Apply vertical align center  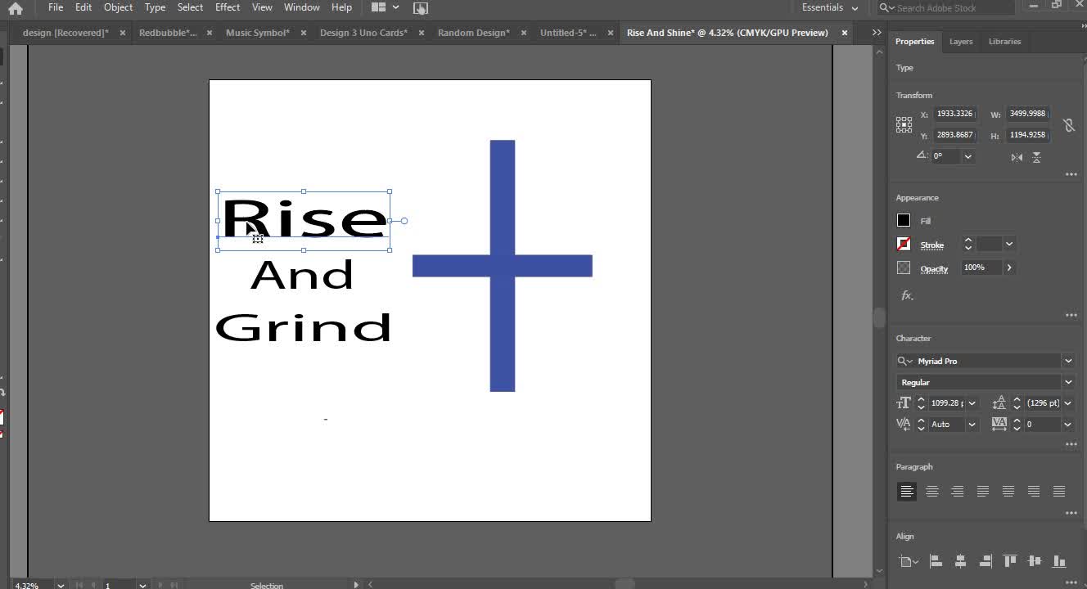coord(1035,561)
